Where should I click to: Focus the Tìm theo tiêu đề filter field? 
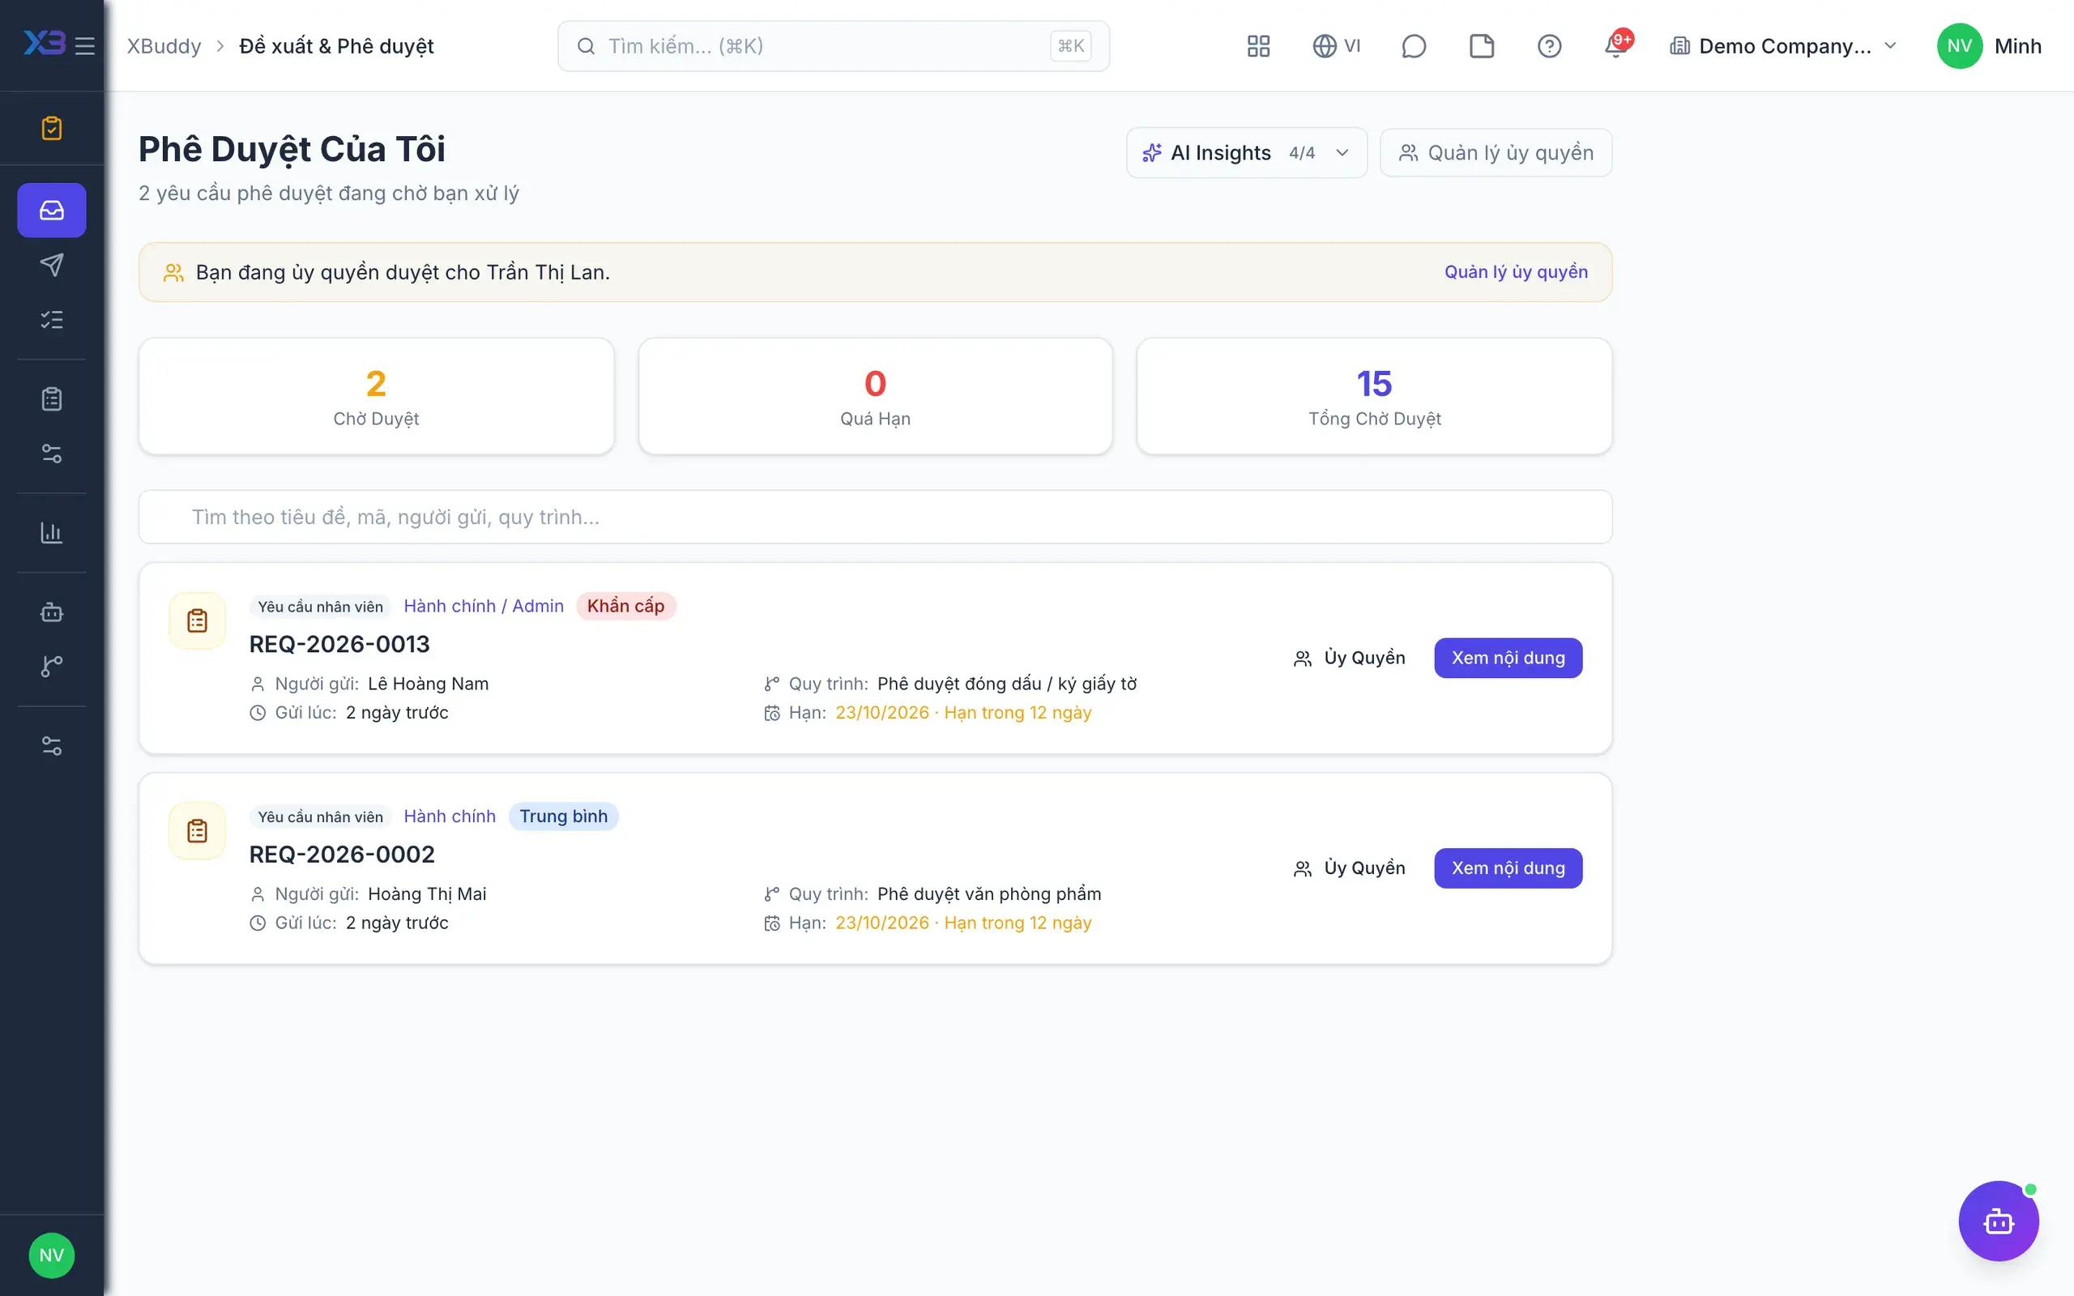(x=874, y=517)
